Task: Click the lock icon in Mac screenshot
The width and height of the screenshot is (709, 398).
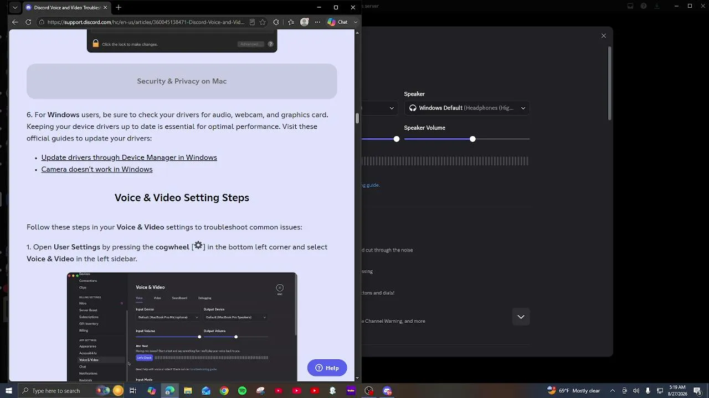Action: [x=96, y=43]
